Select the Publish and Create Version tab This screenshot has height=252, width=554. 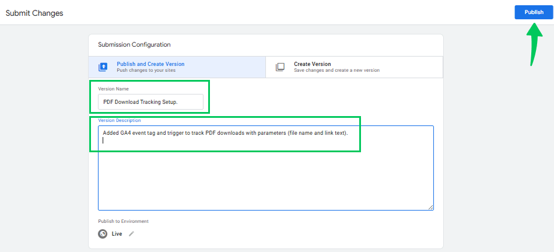pyautogui.click(x=177, y=67)
